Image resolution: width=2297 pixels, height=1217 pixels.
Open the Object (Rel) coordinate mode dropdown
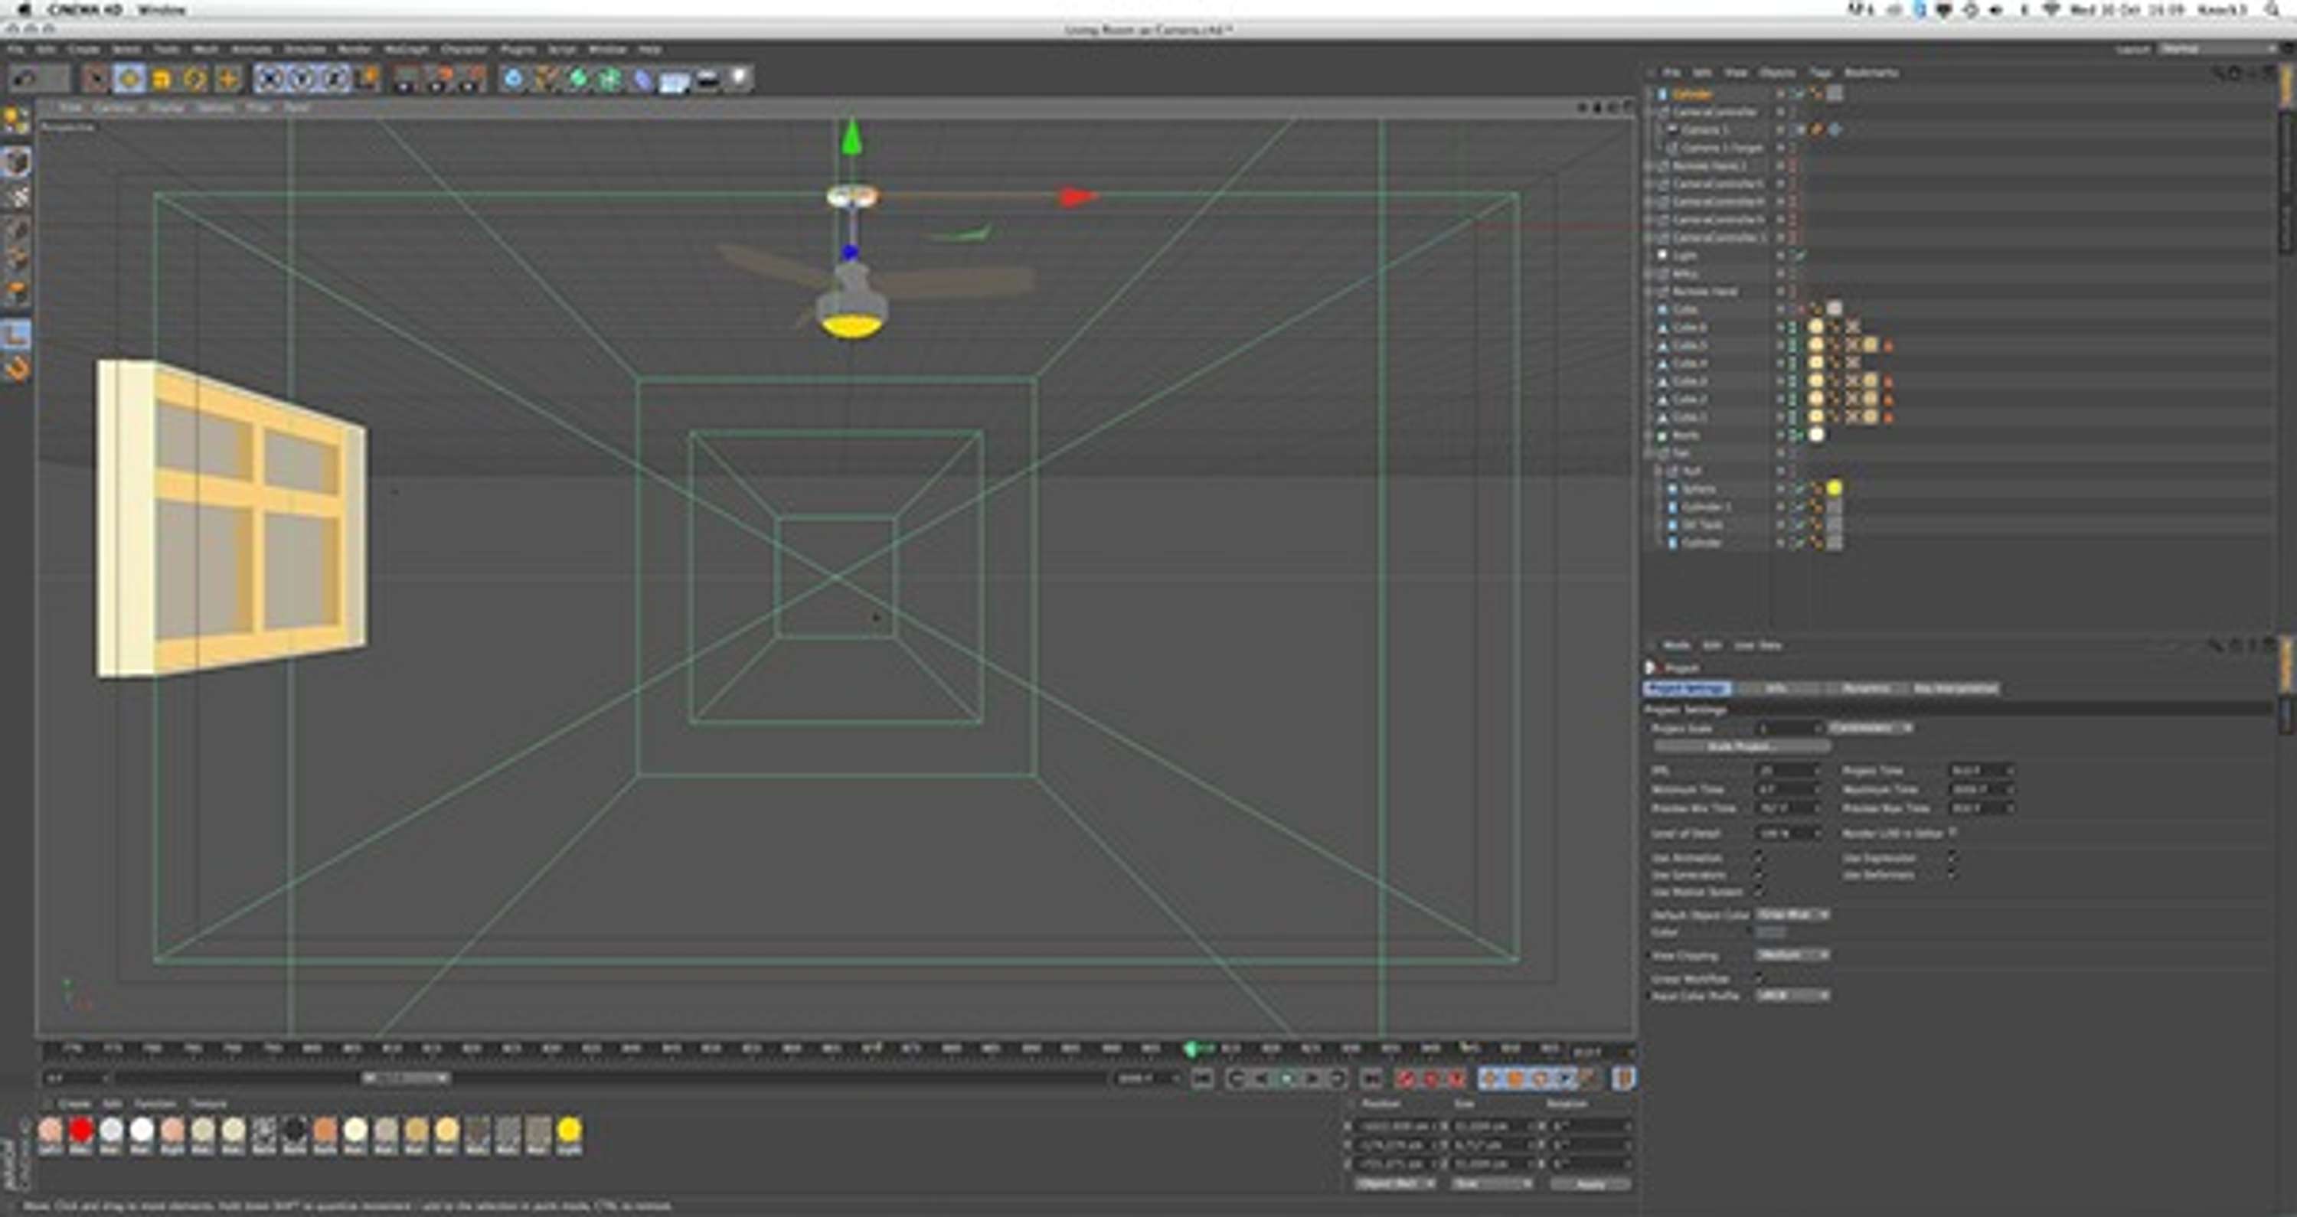pyautogui.click(x=1394, y=1184)
